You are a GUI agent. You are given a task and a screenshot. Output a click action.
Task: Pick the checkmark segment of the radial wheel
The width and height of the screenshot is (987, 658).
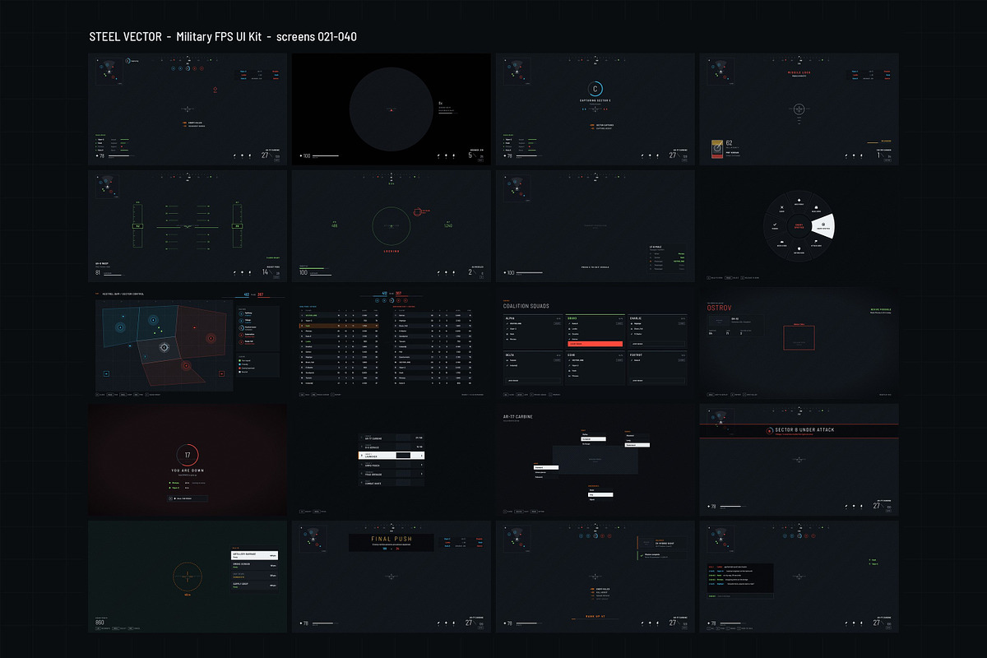click(x=773, y=224)
